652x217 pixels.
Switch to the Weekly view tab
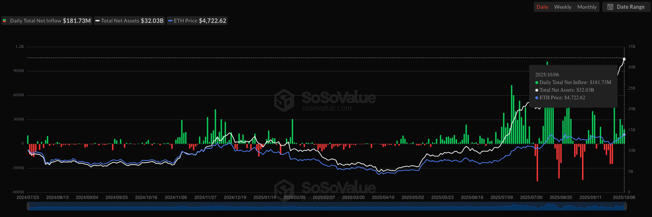pos(562,7)
